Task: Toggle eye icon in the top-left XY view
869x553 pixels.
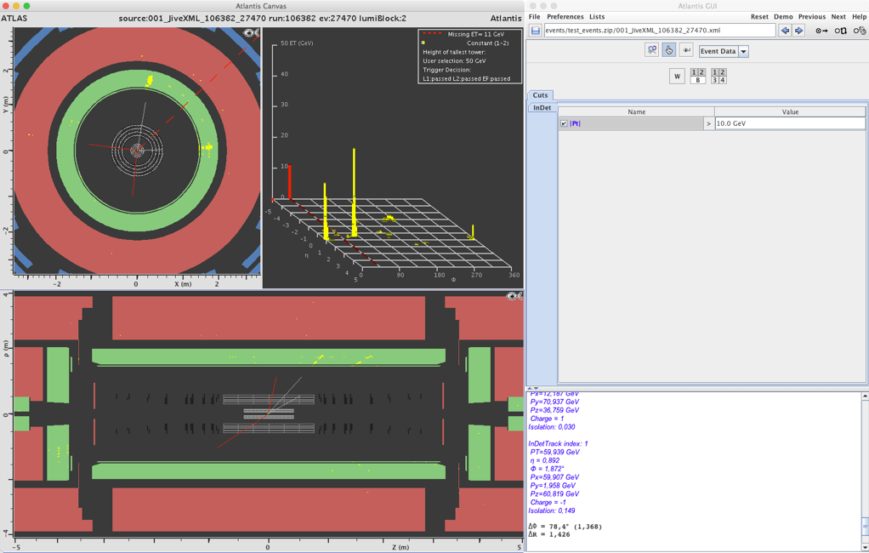Action: coord(251,33)
